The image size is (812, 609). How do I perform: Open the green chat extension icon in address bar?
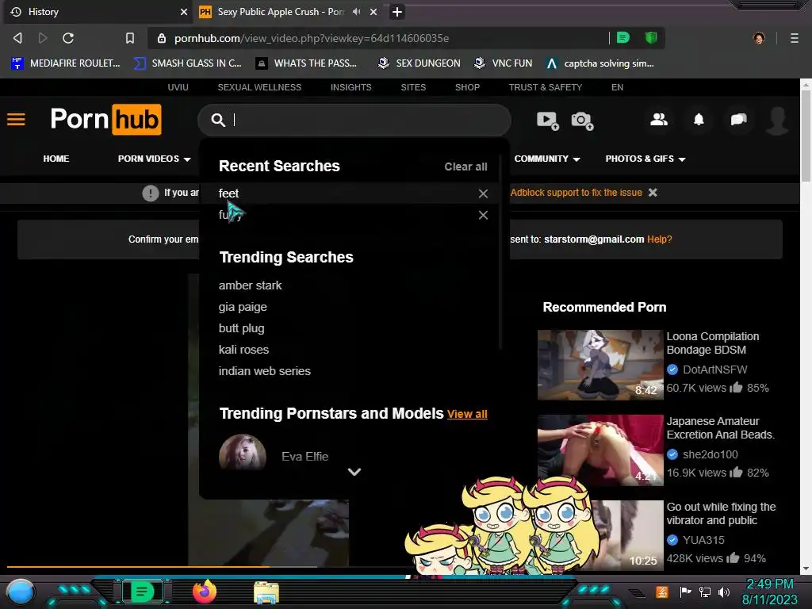pyautogui.click(x=623, y=37)
